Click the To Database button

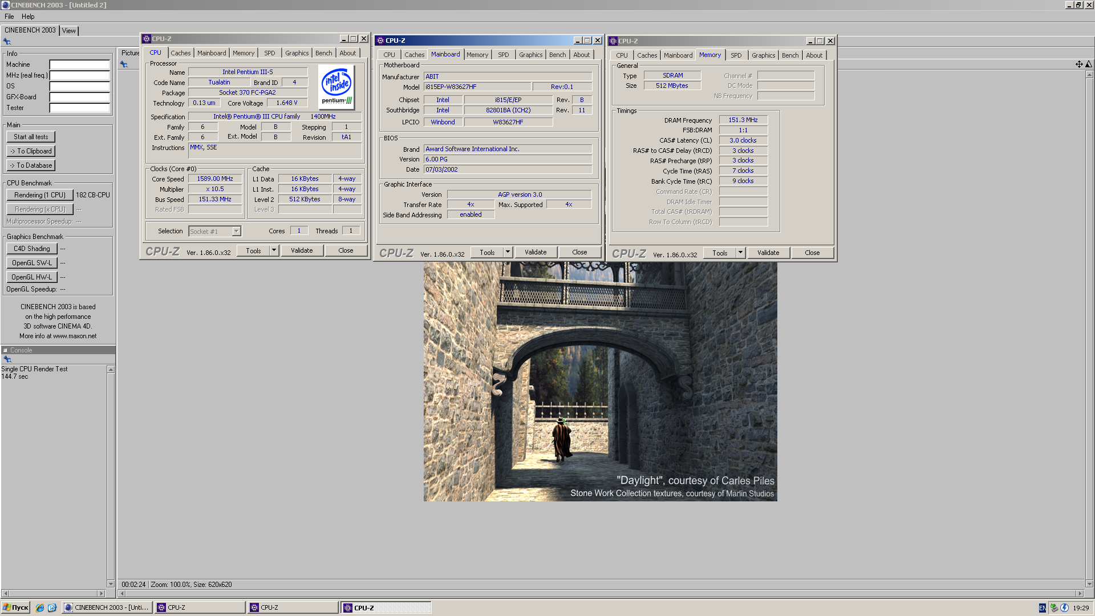click(31, 165)
